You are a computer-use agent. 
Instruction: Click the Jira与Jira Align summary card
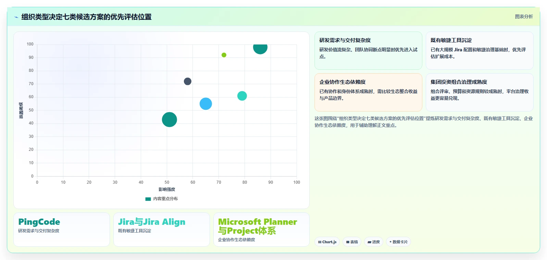pyautogui.click(x=162, y=230)
